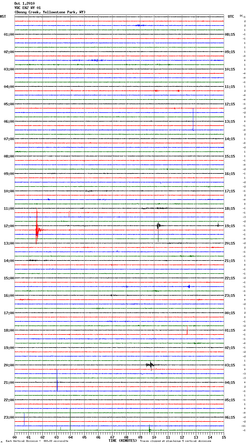
Task: Click the MST time label '07:00'
Action: pyautogui.click(x=9, y=139)
